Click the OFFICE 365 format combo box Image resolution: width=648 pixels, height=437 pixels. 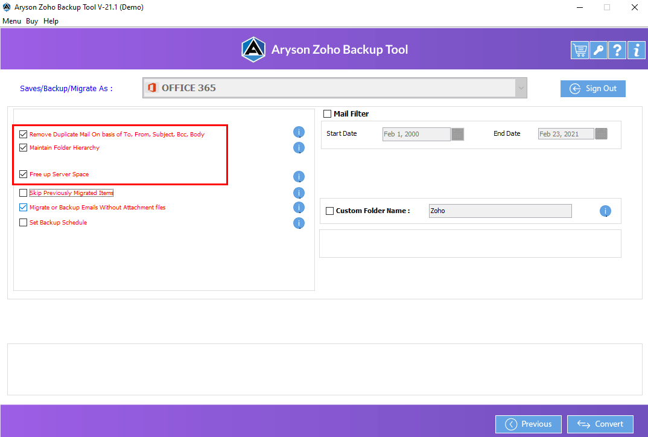[334, 88]
